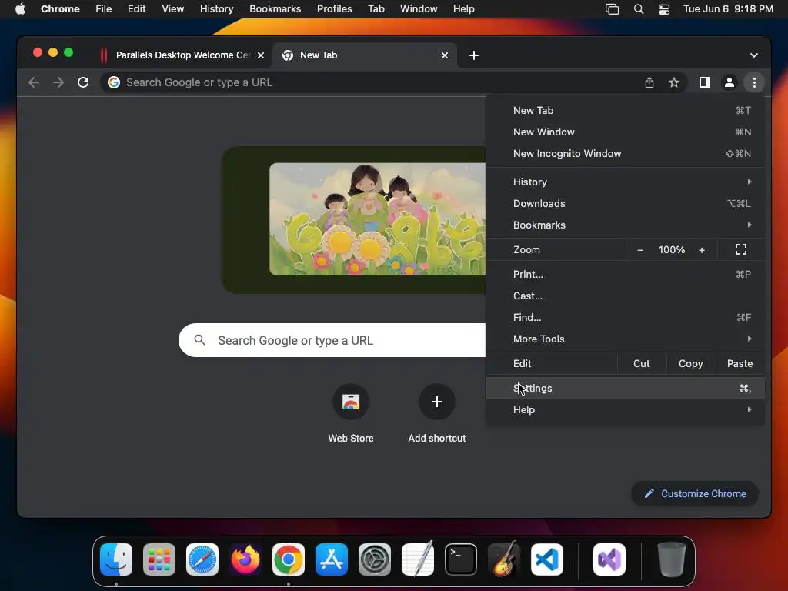The height and width of the screenshot is (591, 788).
Task: Open the File menu bar item
Action: coord(104,9)
